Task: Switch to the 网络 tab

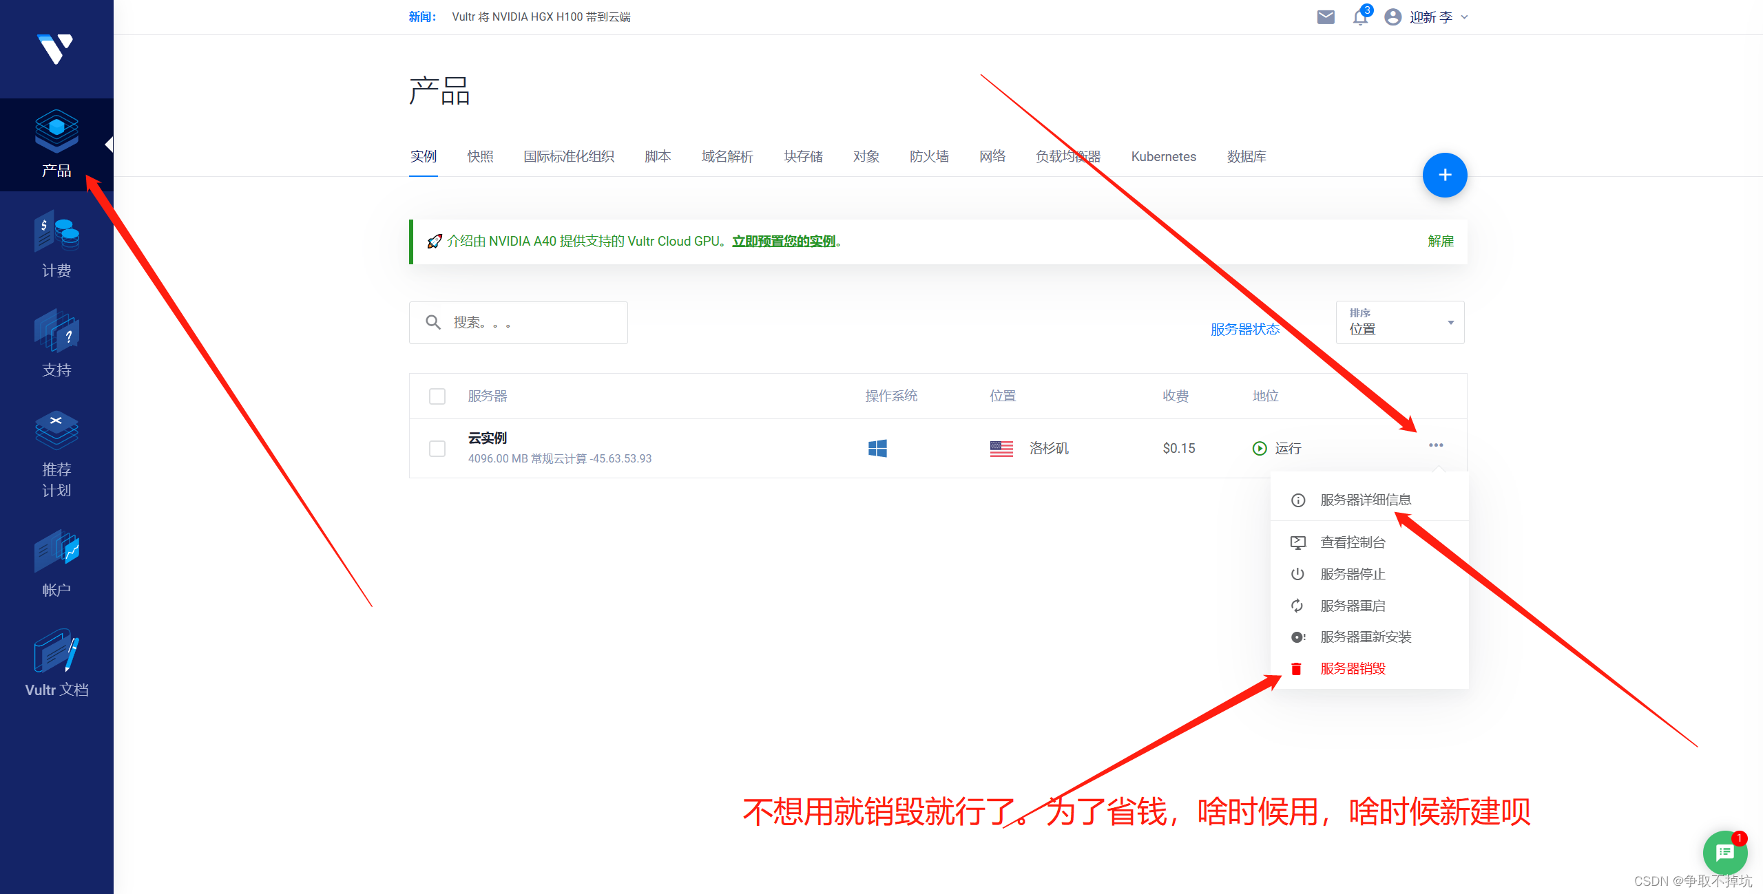Action: 992,157
